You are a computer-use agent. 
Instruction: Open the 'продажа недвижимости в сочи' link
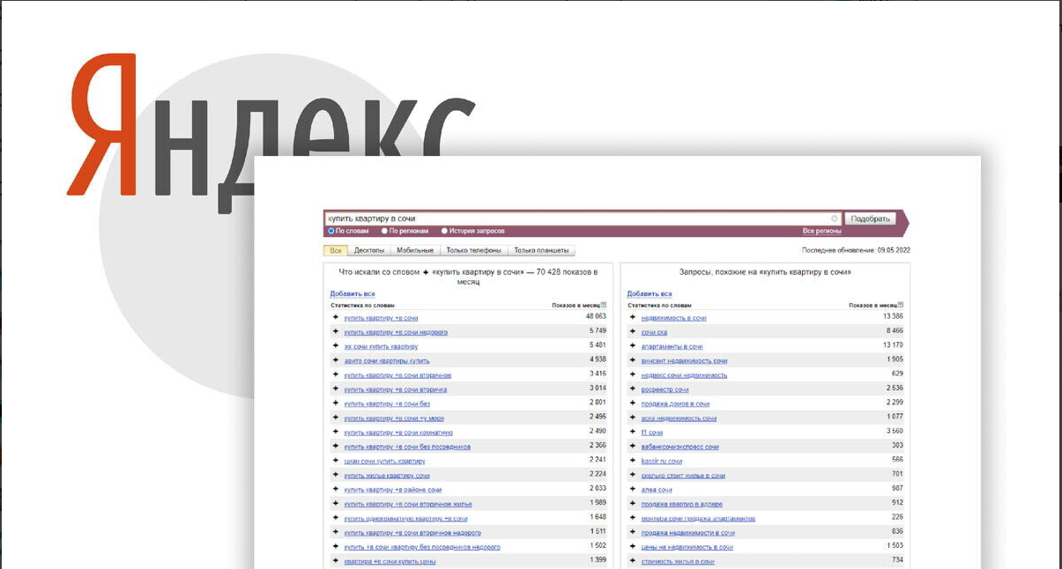(x=687, y=532)
